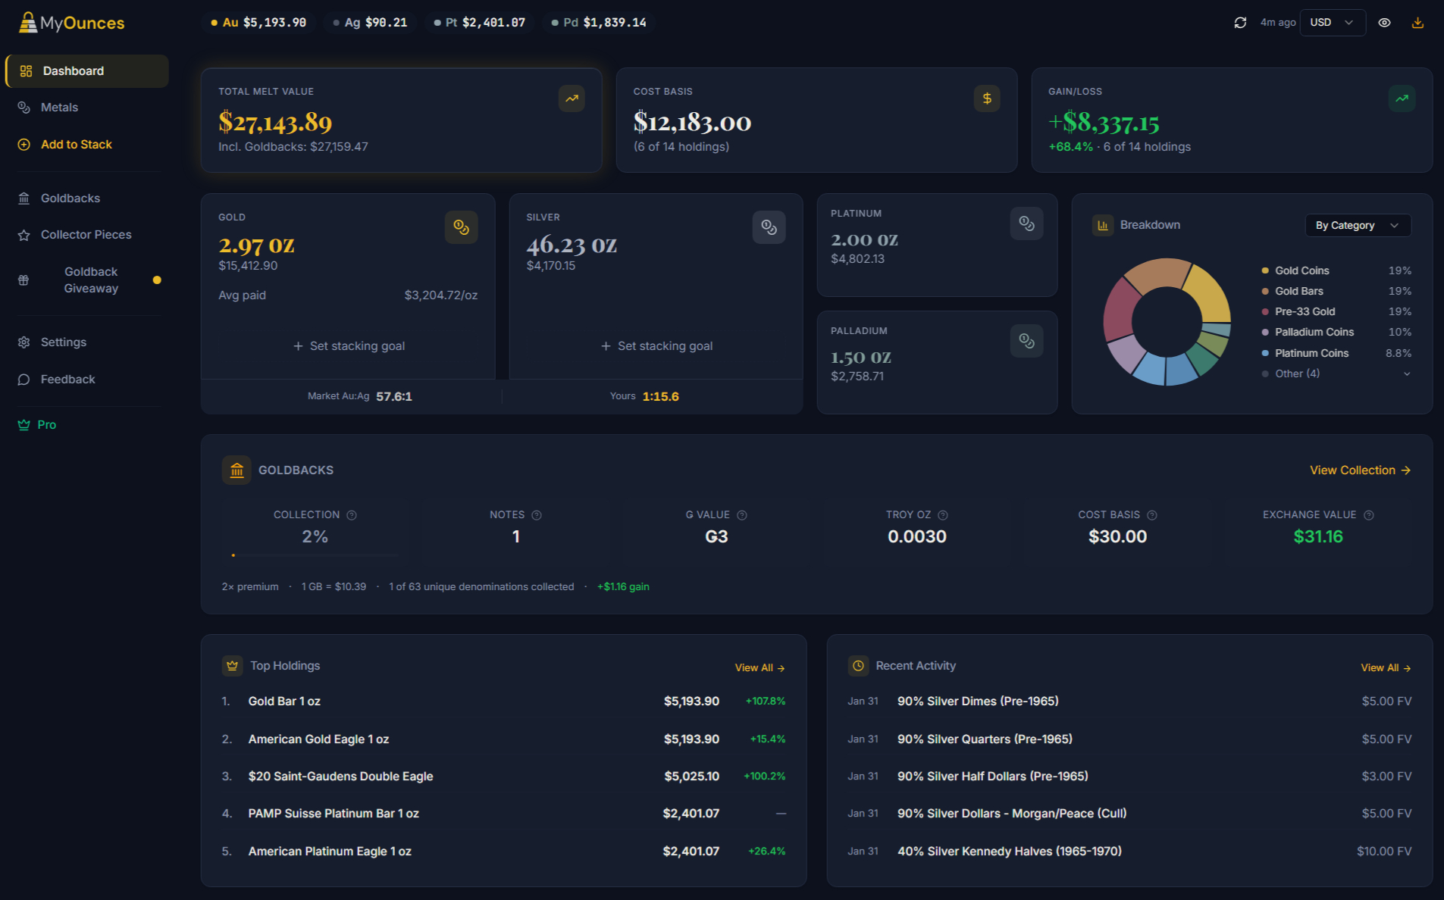
Task: Toggle the privacy eye icon to hide values
Action: 1385,23
